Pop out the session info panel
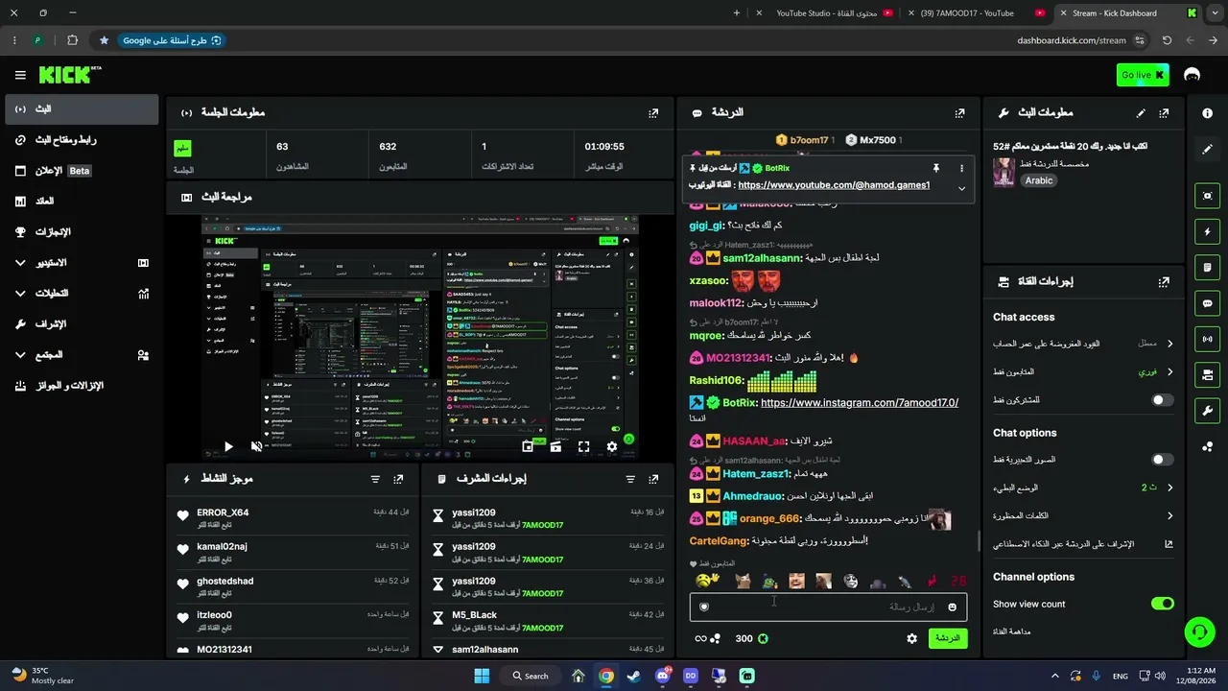Image resolution: width=1228 pixels, height=691 pixels. [653, 112]
